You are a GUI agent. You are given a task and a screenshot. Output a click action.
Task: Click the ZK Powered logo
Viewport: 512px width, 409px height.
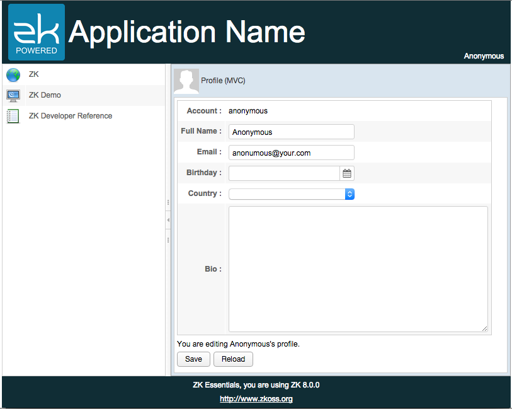click(37, 32)
